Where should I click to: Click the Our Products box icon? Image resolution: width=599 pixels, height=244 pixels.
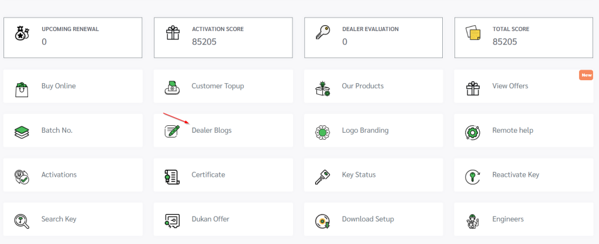point(322,87)
